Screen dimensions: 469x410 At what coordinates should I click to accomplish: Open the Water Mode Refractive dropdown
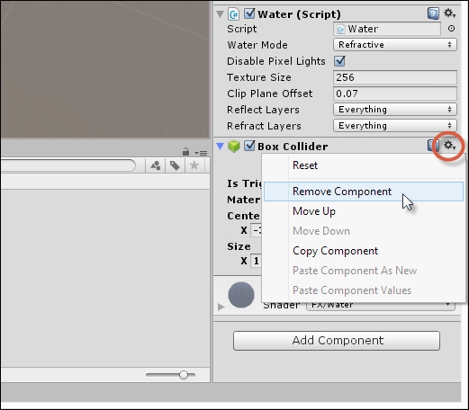[x=395, y=45]
